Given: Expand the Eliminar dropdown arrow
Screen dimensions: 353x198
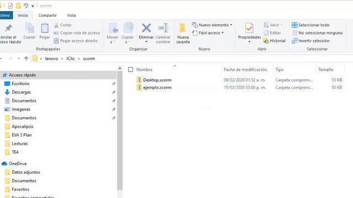Looking at the screenshot, I should [146, 42].
